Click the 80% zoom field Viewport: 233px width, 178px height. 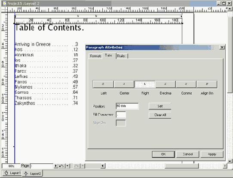[11, 166]
